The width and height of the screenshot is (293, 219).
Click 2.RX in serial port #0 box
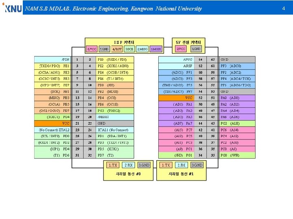click(128, 165)
